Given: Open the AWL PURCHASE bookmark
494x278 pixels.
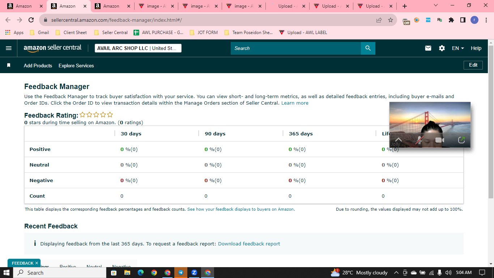Looking at the screenshot, I should pos(159,33).
